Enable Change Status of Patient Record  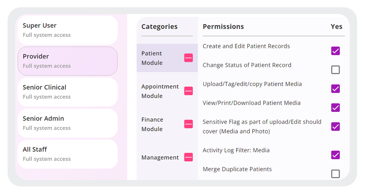(335, 70)
